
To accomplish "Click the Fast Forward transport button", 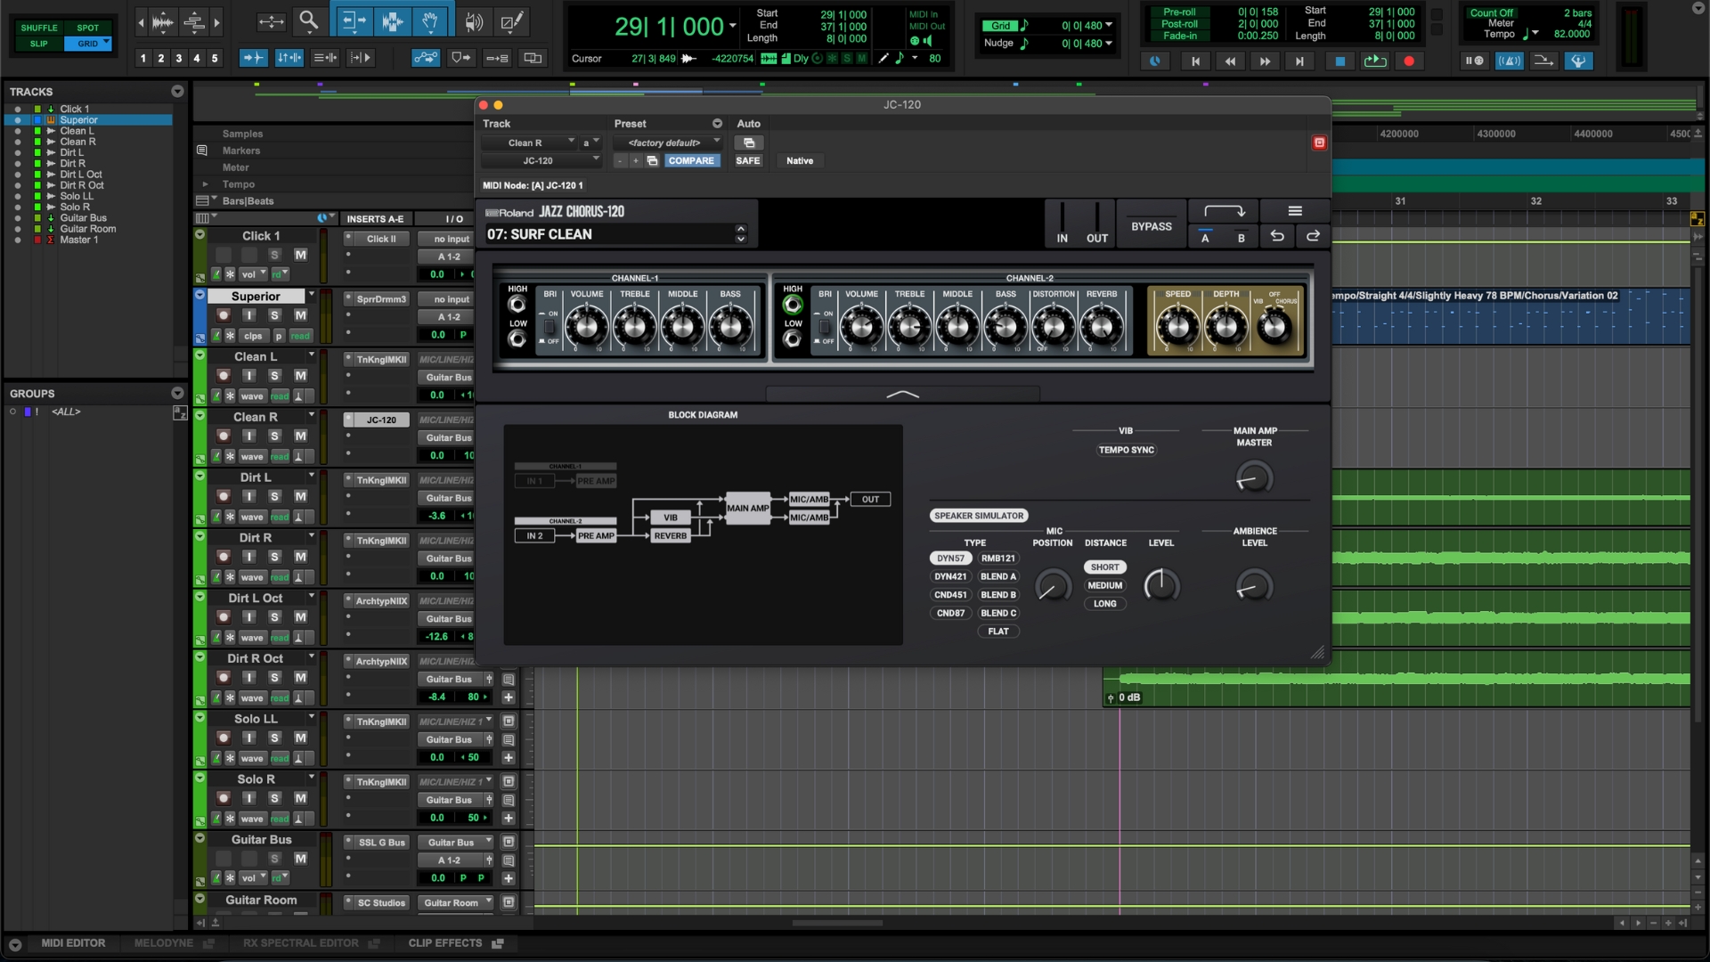I will click(1265, 61).
